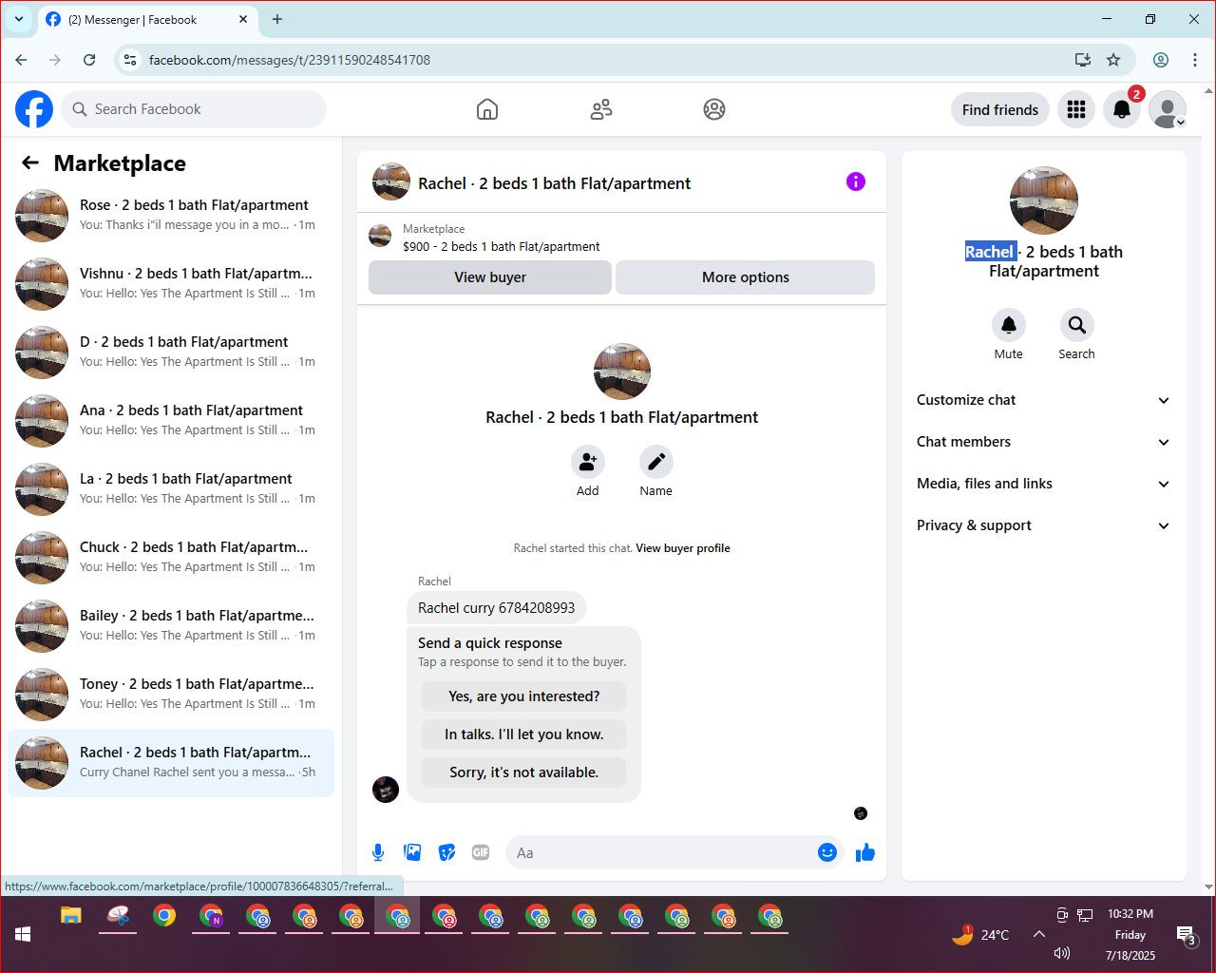The width and height of the screenshot is (1216, 973).
Task: Click the page vertical scrollbar
Action: point(1208,489)
